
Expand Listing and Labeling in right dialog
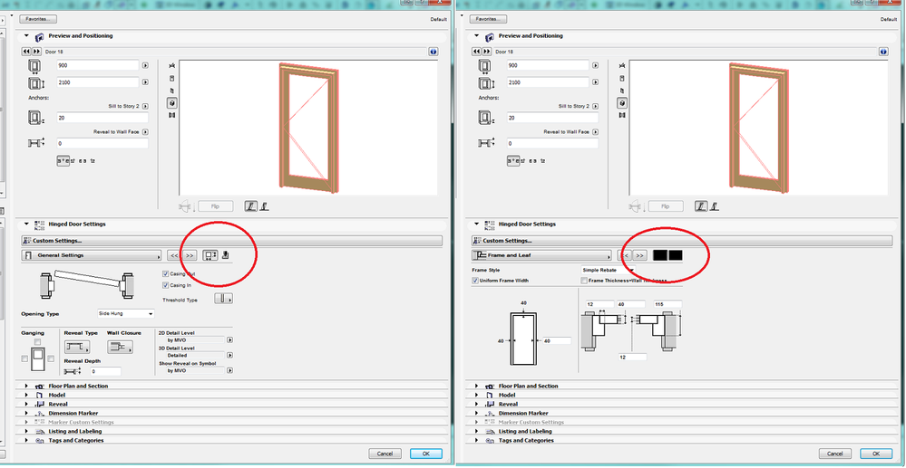pos(476,431)
